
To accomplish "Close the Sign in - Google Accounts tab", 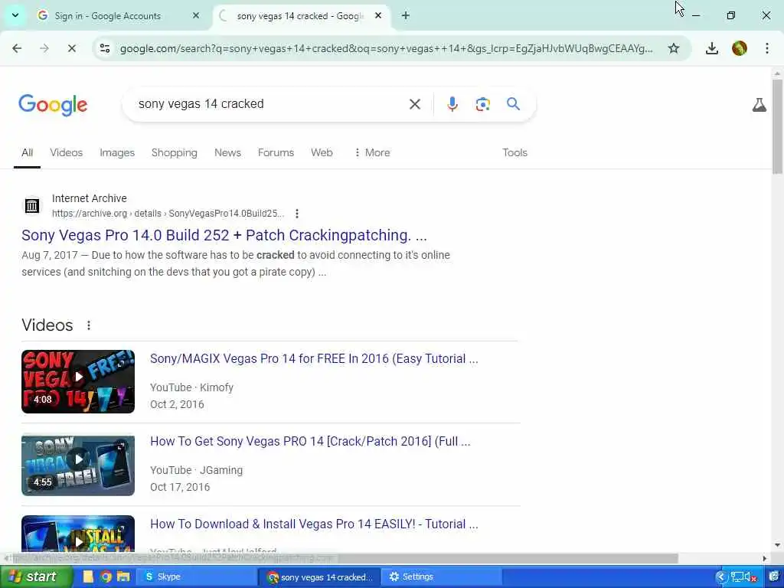I will [196, 15].
